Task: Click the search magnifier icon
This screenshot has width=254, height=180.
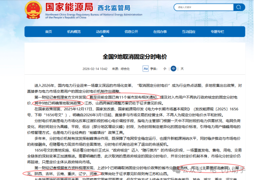Action: [238, 7]
